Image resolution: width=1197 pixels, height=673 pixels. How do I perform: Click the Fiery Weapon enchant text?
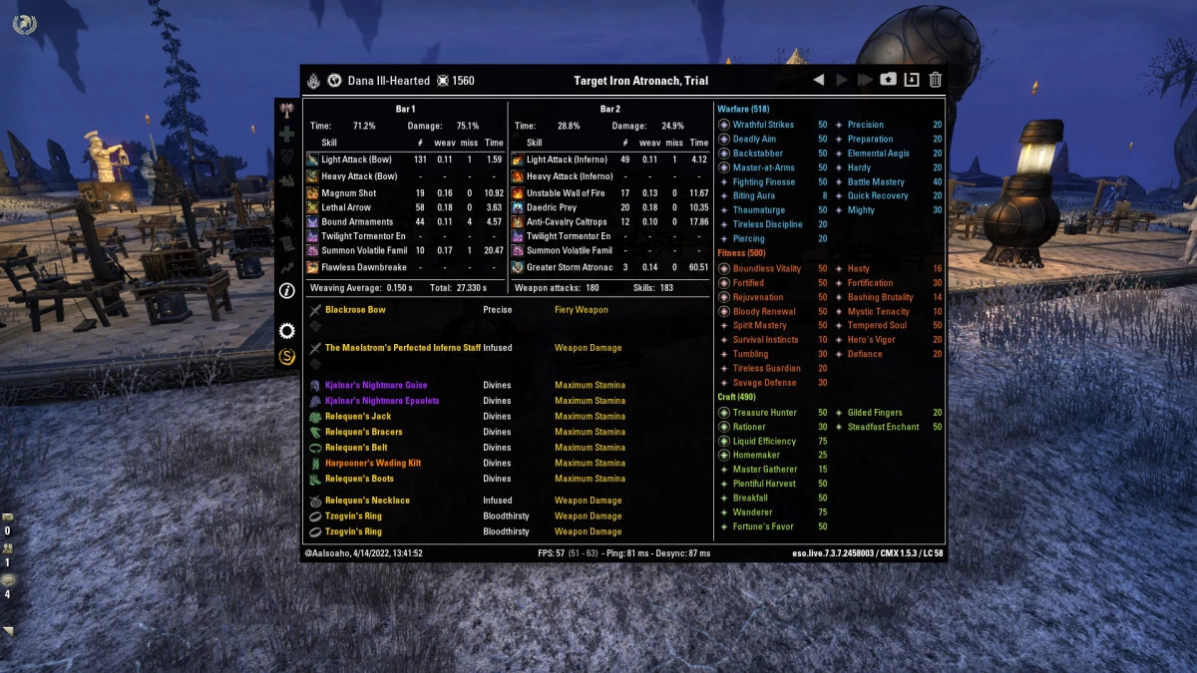pos(584,310)
